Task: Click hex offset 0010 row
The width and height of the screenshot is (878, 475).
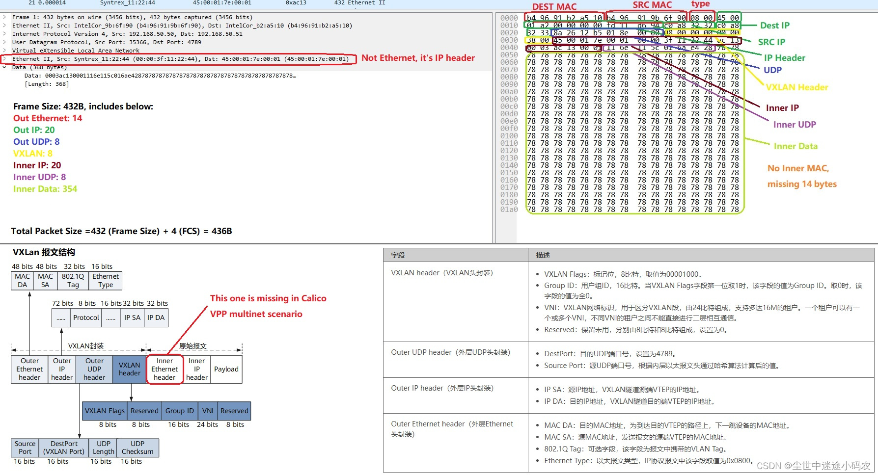Action: point(509,25)
